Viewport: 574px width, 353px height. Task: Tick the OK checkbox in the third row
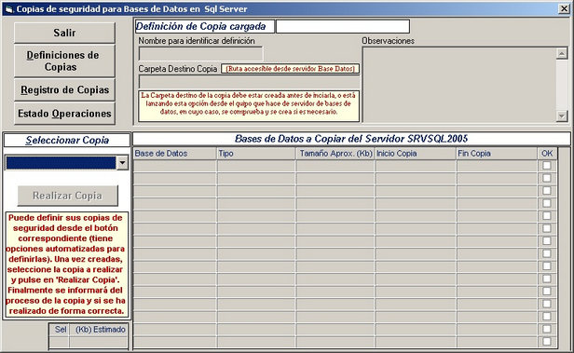(x=547, y=191)
